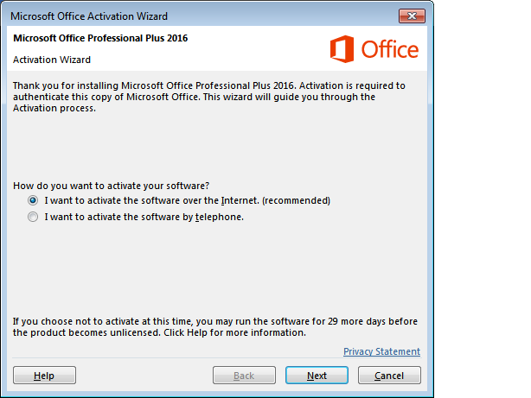Proceed with the Next button

tap(317, 376)
